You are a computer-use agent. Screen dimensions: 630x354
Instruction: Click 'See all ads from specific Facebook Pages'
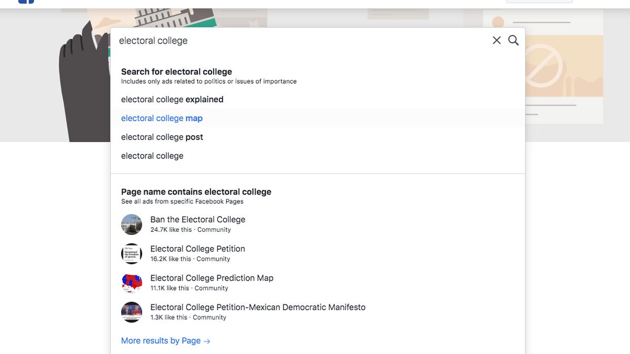pos(182,201)
